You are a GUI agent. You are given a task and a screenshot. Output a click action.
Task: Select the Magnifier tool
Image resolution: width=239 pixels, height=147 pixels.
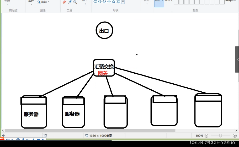pos(75,2)
